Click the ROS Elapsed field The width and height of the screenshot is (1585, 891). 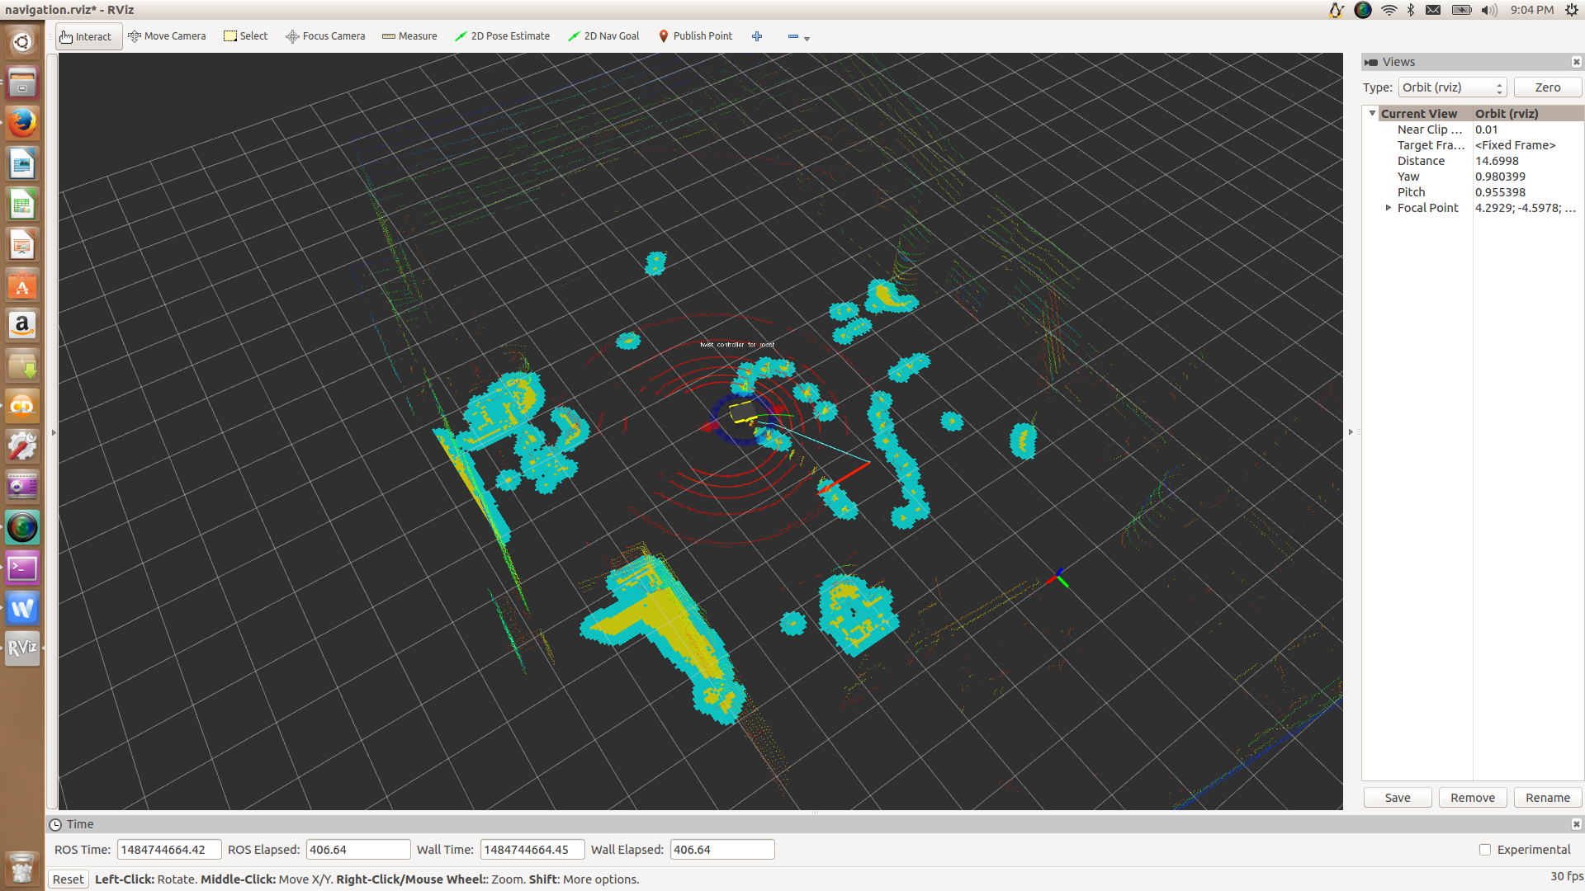(x=357, y=850)
